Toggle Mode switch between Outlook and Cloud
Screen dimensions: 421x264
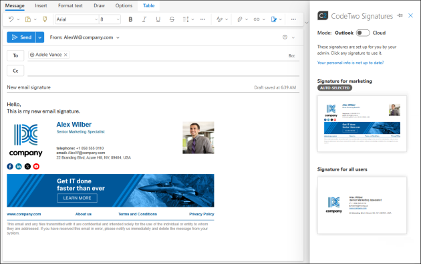coord(363,33)
